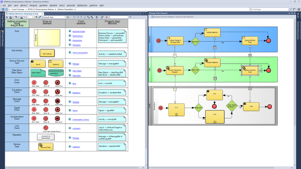Click the diagram filter text field
The image size is (301, 169).
tap(119, 17)
